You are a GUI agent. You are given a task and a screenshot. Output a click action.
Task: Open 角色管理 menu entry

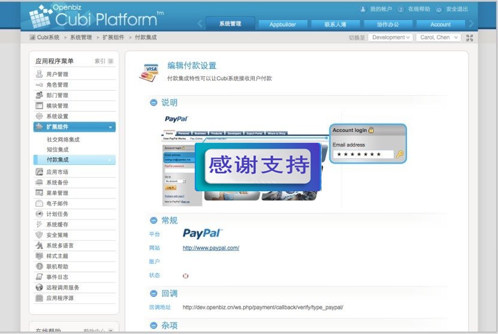point(74,85)
